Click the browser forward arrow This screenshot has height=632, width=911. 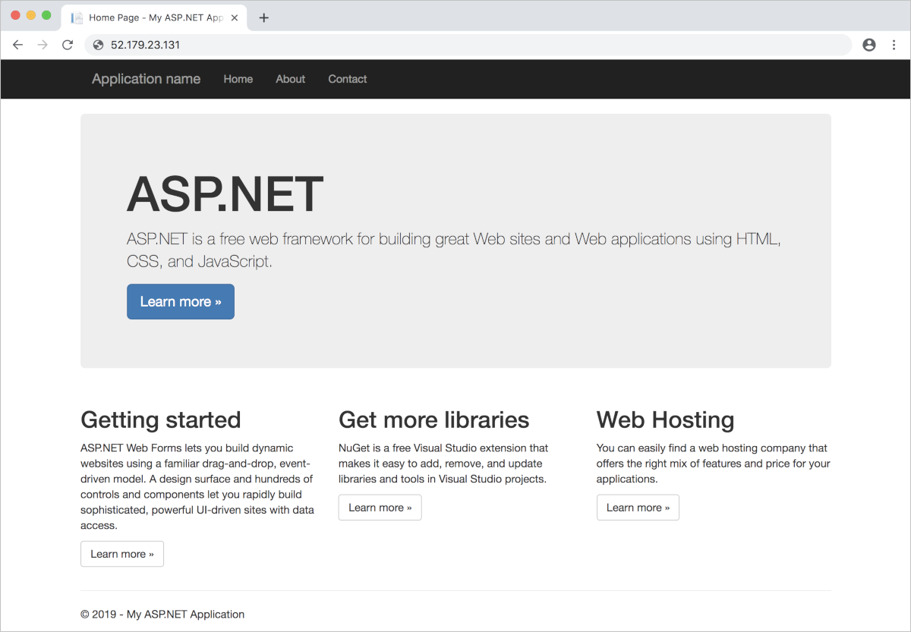click(43, 44)
